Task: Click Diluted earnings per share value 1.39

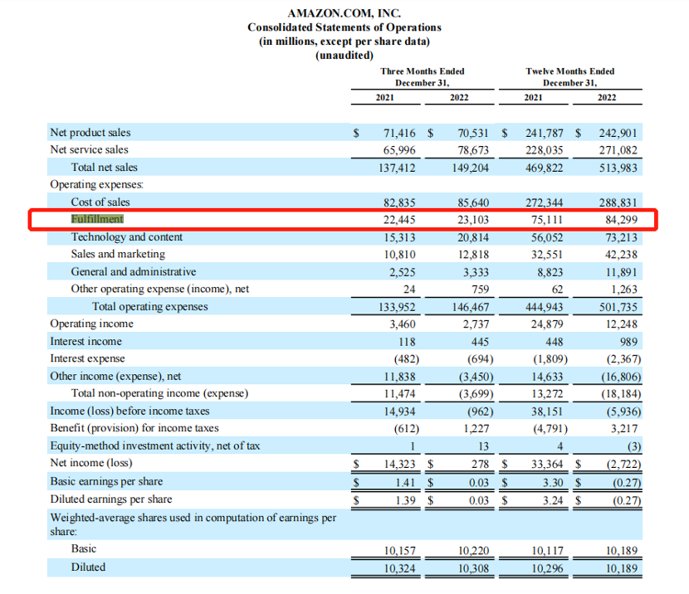Action: [x=405, y=500]
